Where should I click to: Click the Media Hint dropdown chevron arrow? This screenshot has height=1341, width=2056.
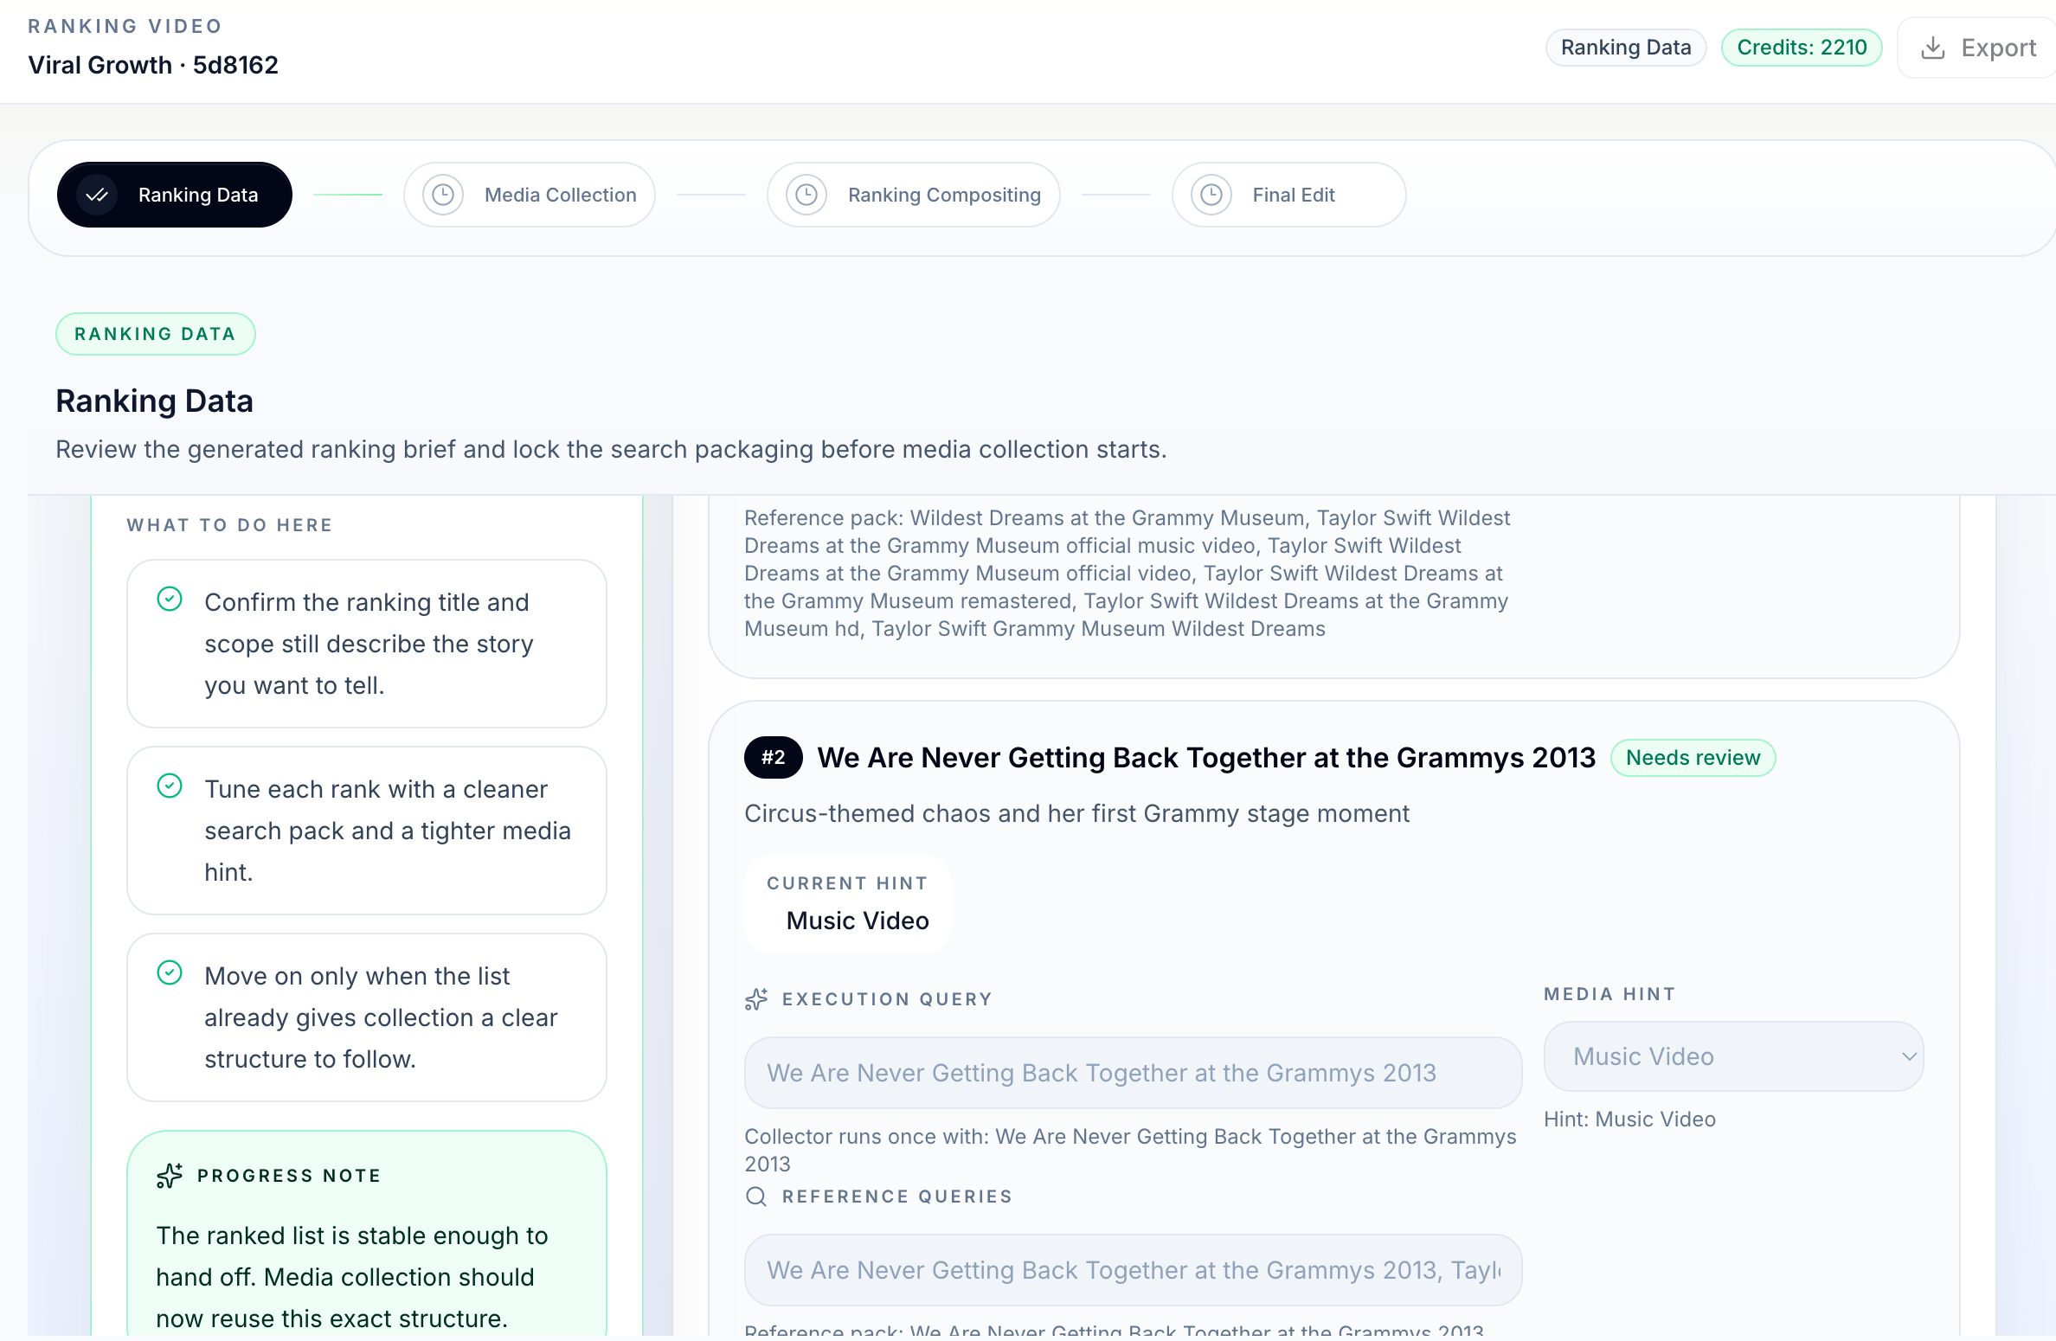click(x=1909, y=1056)
